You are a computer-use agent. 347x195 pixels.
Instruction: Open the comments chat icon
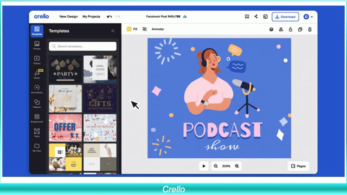tap(247, 17)
